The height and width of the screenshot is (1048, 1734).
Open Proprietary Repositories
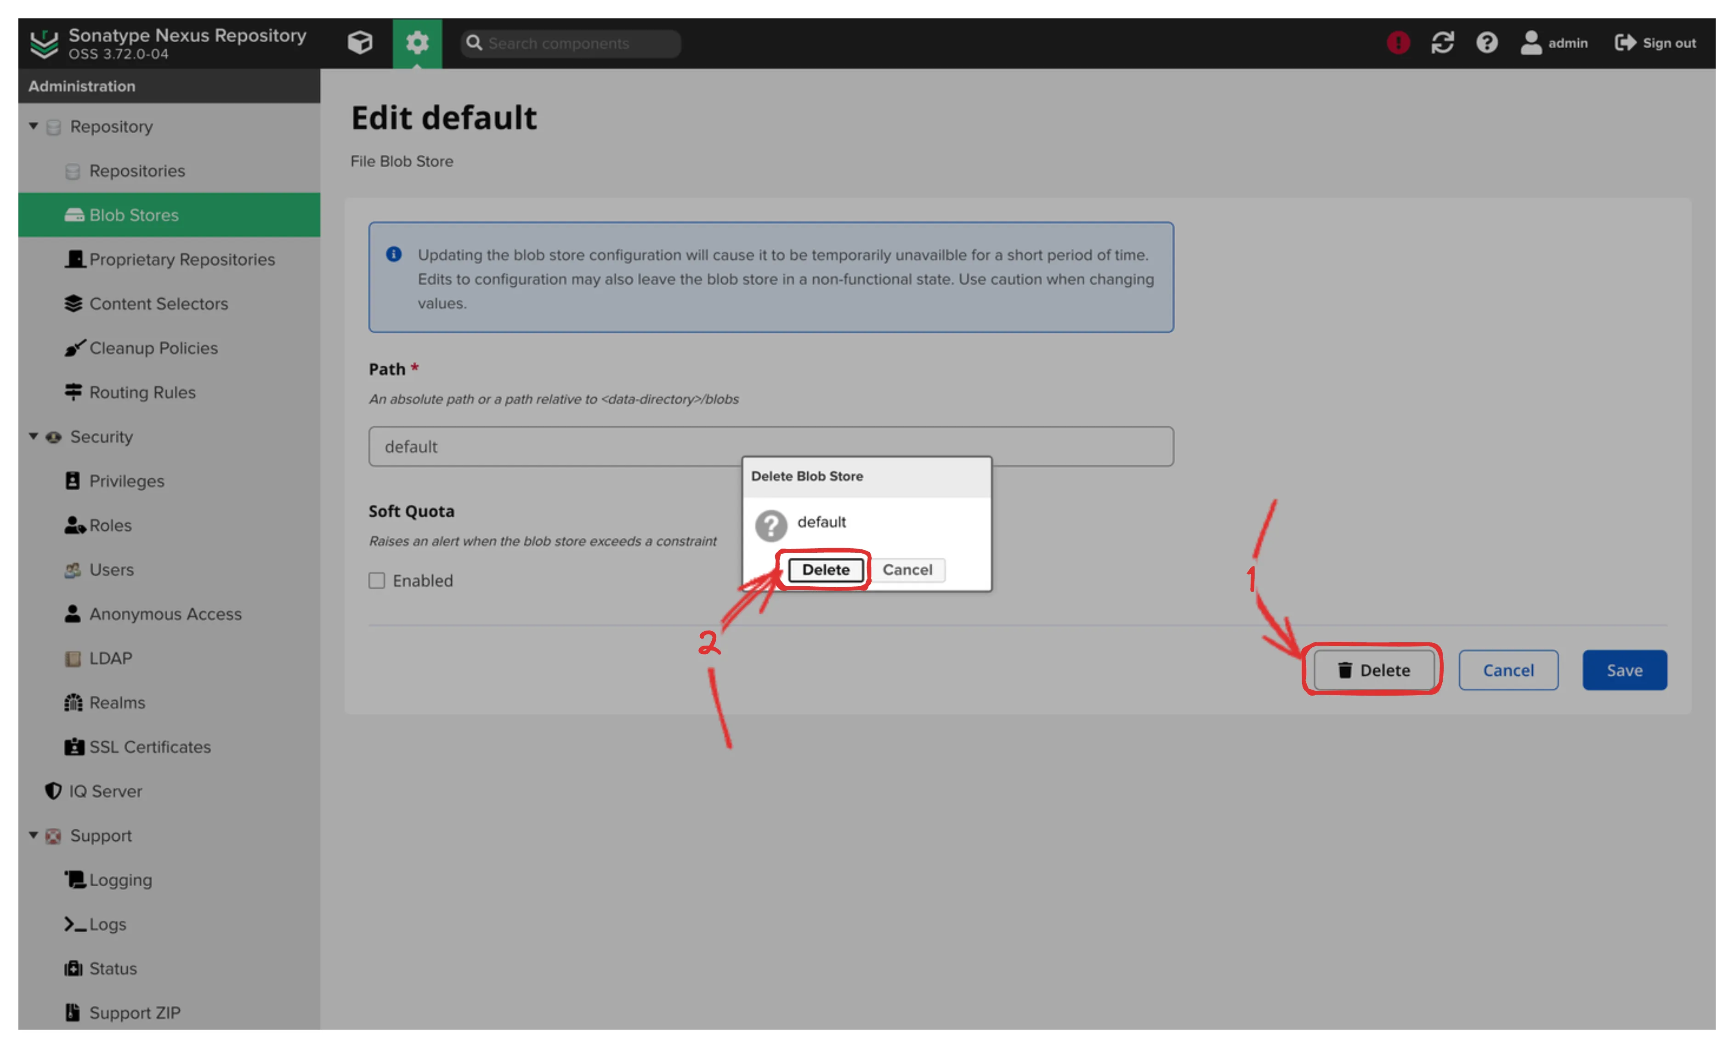(181, 259)
